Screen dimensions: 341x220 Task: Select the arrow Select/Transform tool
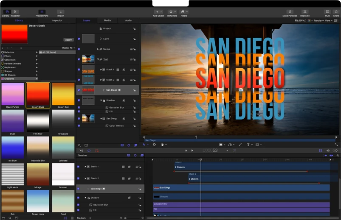pyautogui.click(x=144, y=145)
